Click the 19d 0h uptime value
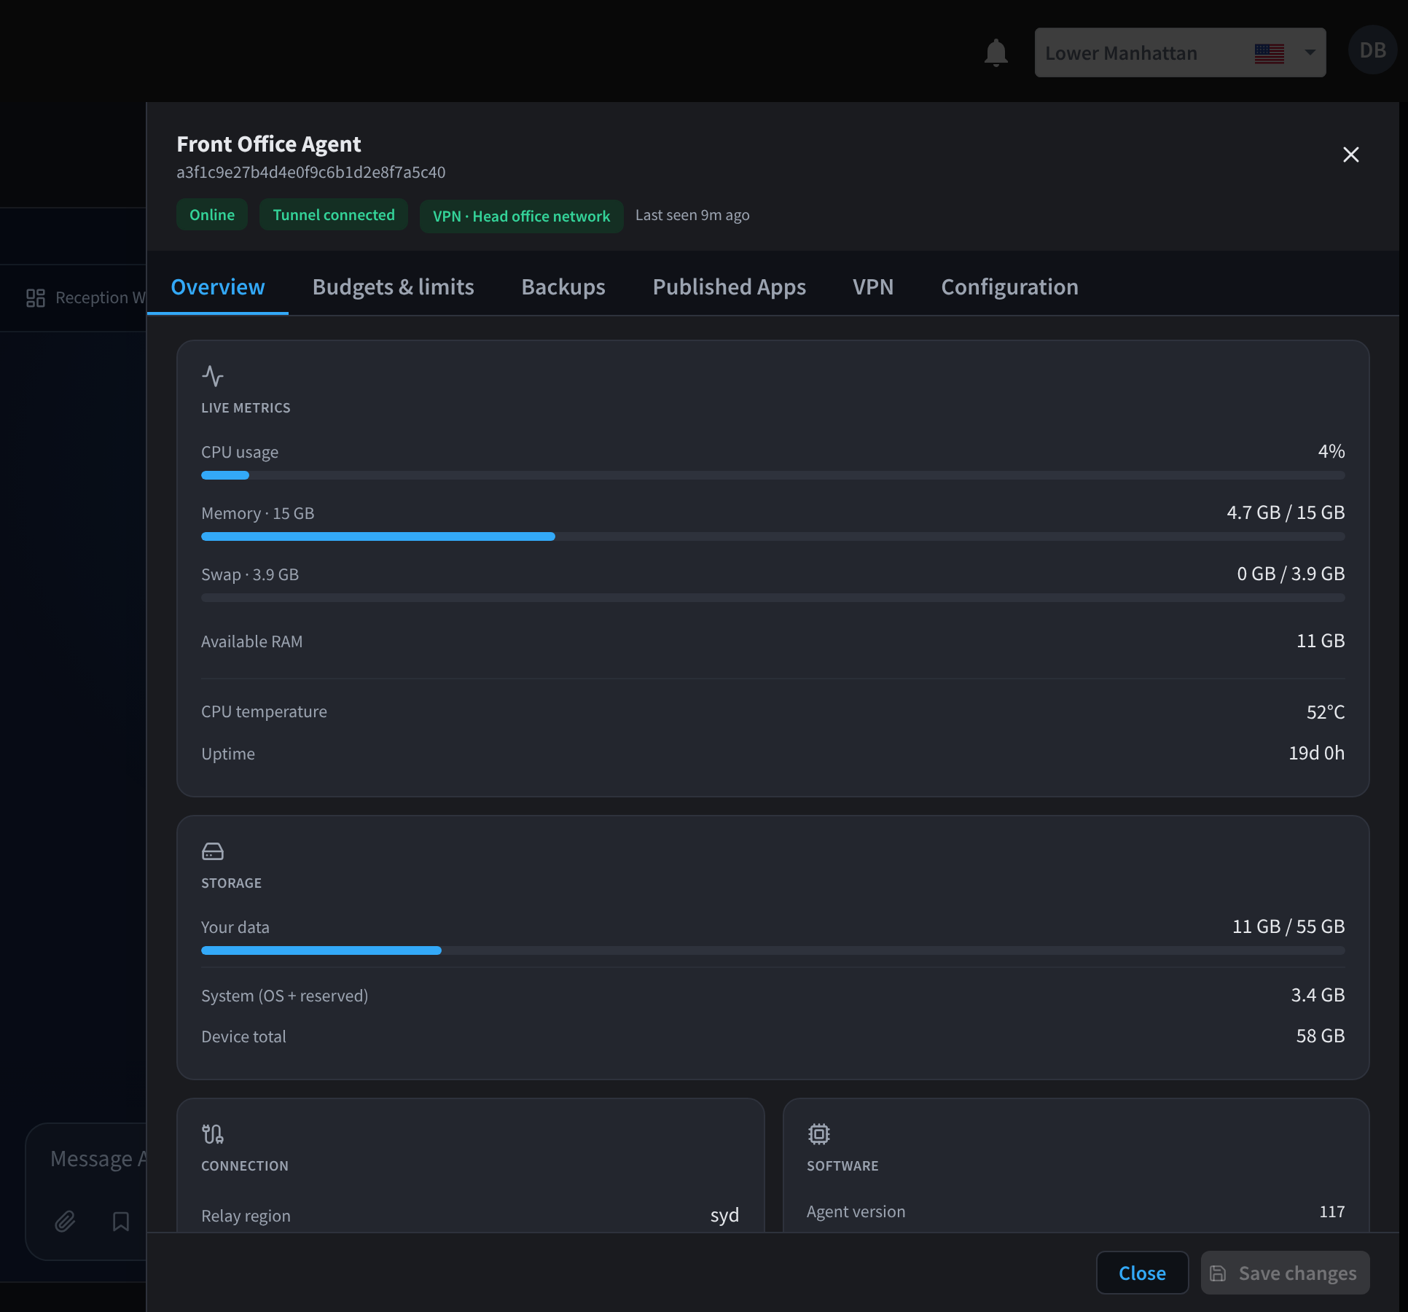The image size is (1408, 1312). pos(1316,754)
